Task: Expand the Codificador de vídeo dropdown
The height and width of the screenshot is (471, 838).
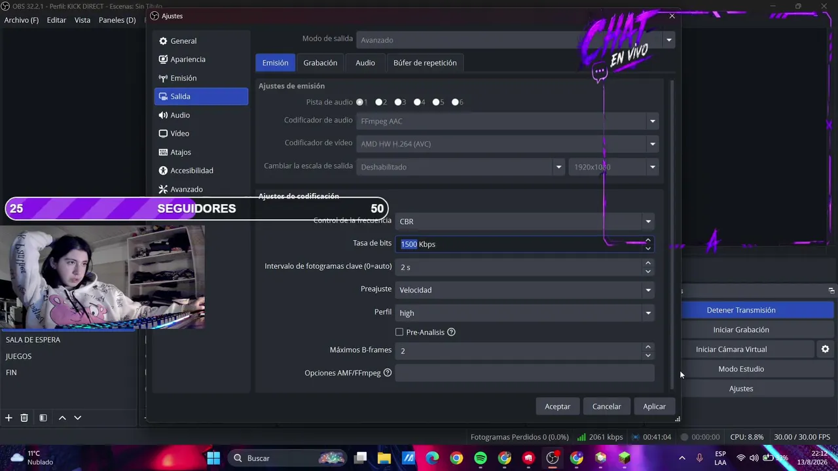Action: [x=507, y=144]
